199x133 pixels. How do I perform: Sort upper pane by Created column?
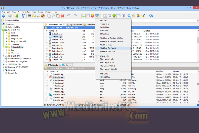pyautogui.click(x=147, y=31)
